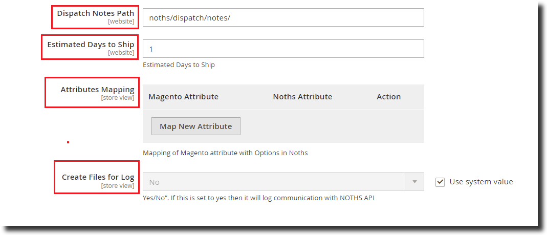The height and width of the screenshot is (235, 547).
Task: Click store view tag under Attributes Mapping
Action: [118, 98]
